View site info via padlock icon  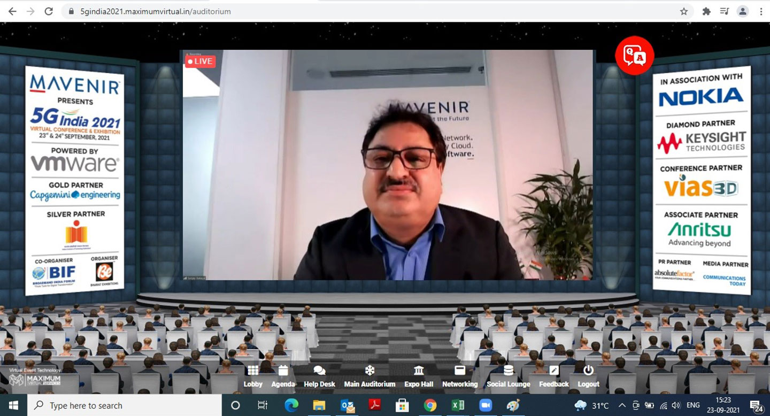point(71,11)
